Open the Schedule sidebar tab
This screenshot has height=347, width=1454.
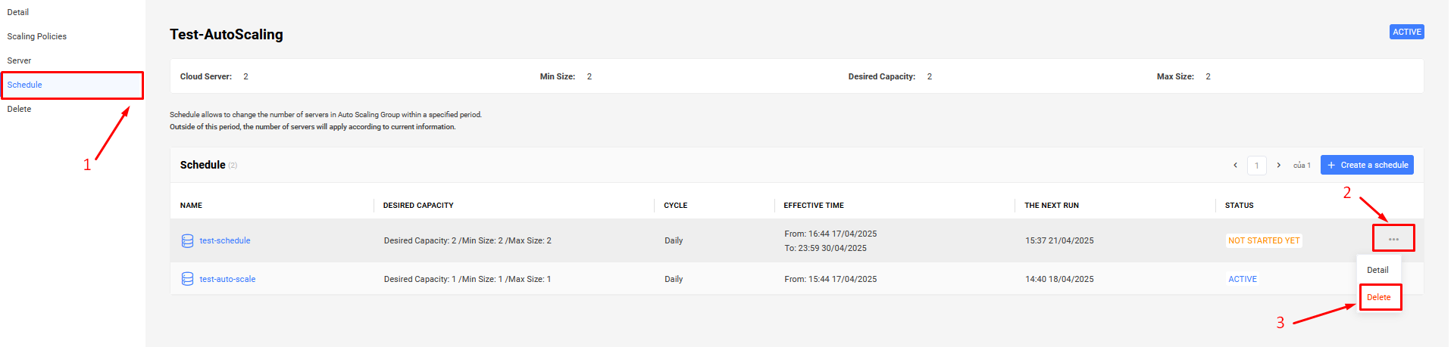pos(72,85)
